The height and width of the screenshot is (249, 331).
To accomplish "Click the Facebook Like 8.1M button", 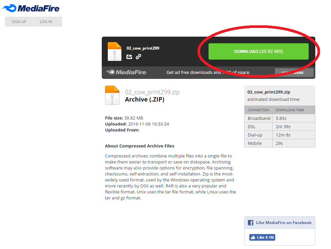I will click(x=262, y=237).
